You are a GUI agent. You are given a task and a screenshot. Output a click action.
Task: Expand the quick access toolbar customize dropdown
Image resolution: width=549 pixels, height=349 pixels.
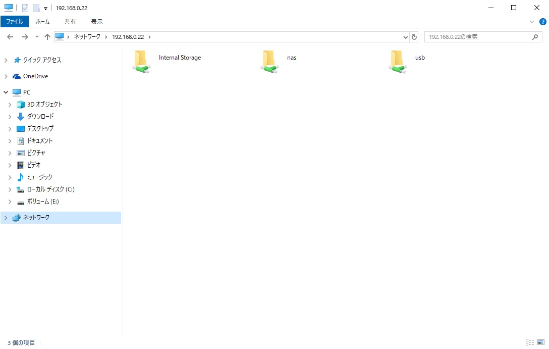pos(45,8)
